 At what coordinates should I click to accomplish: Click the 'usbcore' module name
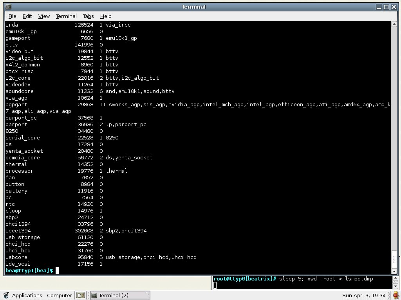pos(16,257)
